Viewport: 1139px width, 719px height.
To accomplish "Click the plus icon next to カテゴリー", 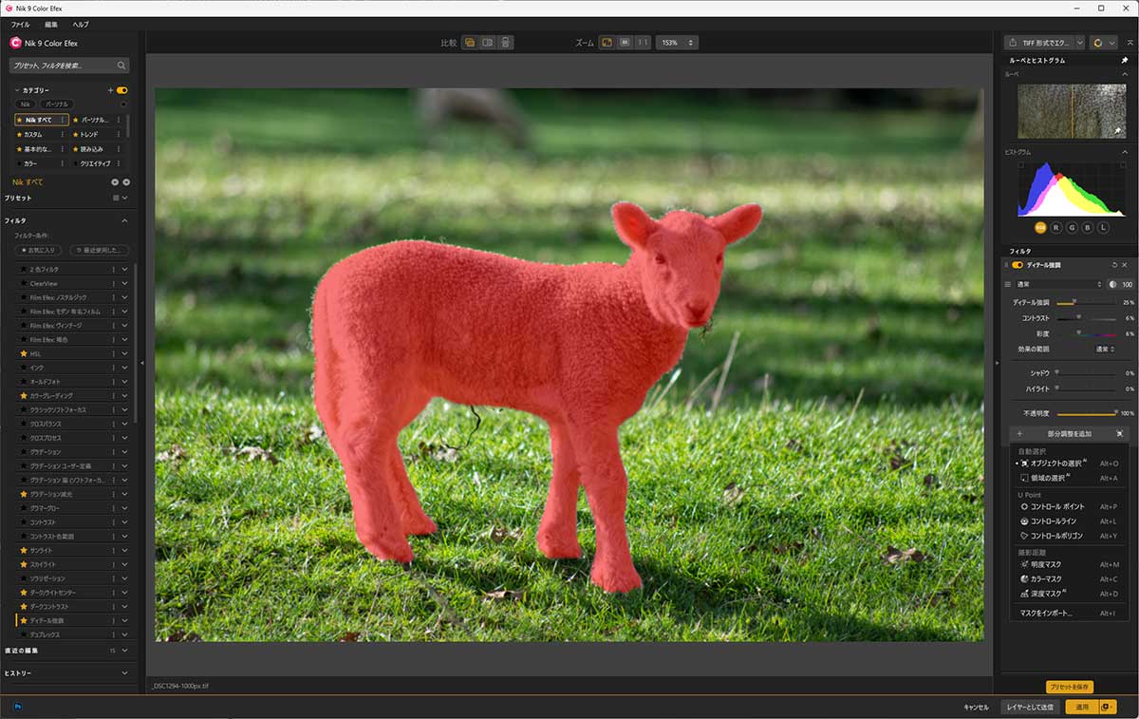I will (x=111, y=90).
